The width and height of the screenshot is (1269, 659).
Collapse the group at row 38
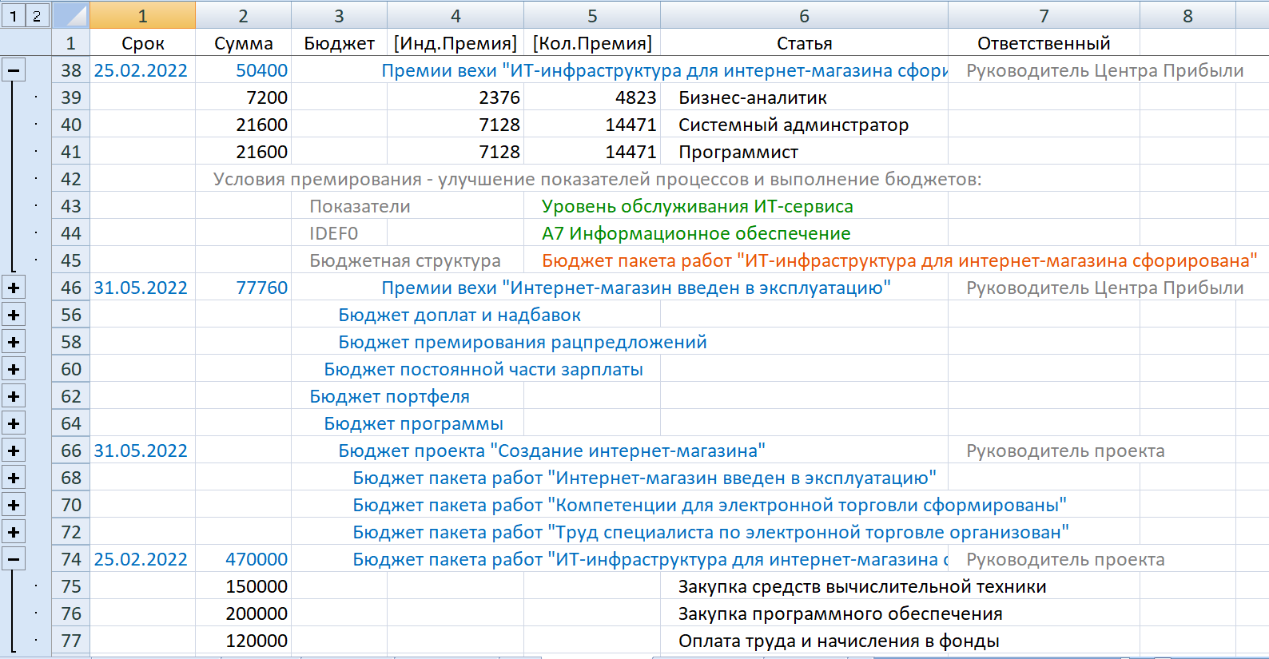pos(14,70)
